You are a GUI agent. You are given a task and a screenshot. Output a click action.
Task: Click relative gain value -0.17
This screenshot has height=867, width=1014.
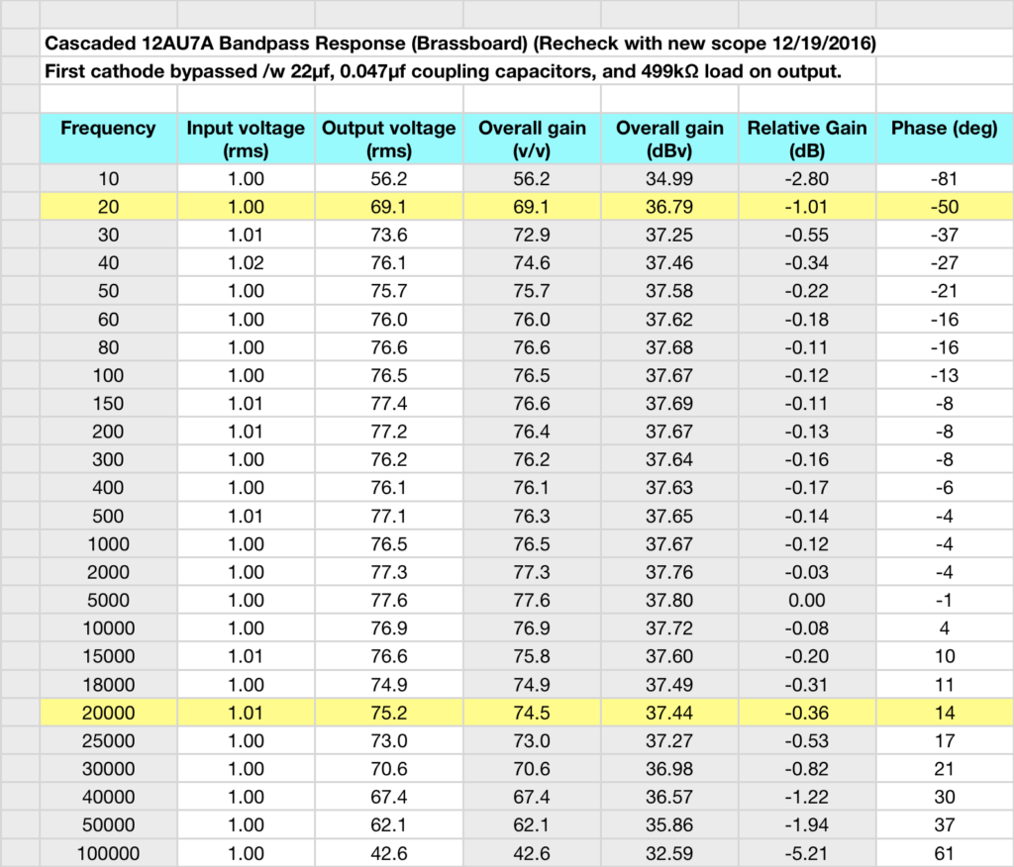[807, 488]
